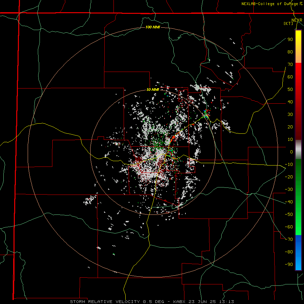Screen dimensions: 304x304
Task: Click the -70 value on velocity scale
Action: click(289, 239)
